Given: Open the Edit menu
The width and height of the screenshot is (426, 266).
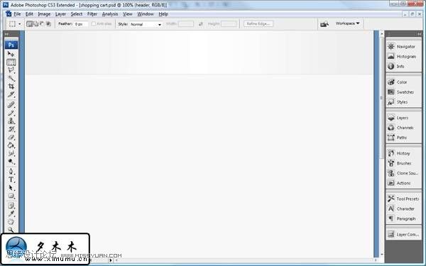Looking at the screenshot, I should (x=29, y=14).
